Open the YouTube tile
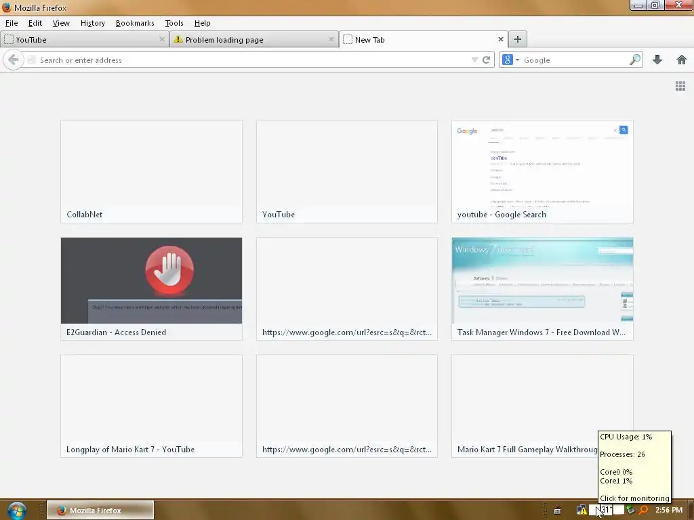This screenshot has height=520, width=694. click(x=347, y=171)
